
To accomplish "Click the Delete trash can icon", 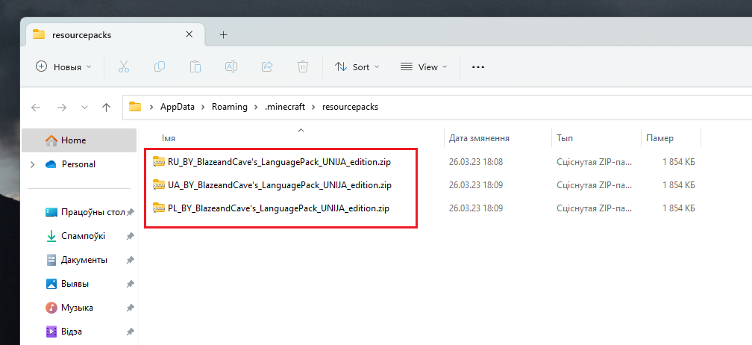I will coord(303,66).
